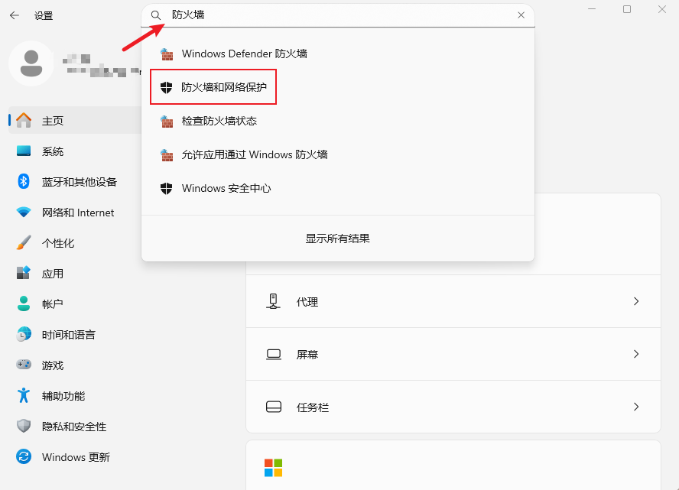Click the 隐私和安全性 shield icon
The width and height of the screenshot is (679, 490).
[x=24, y=426]
